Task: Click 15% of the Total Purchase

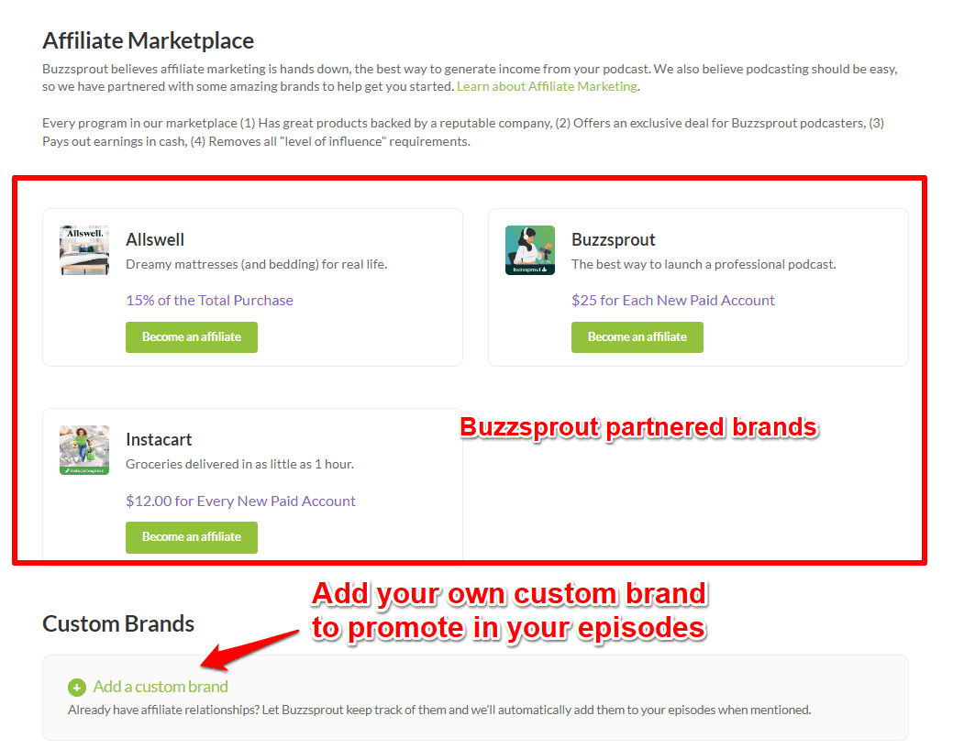Action: coord(209,301)
